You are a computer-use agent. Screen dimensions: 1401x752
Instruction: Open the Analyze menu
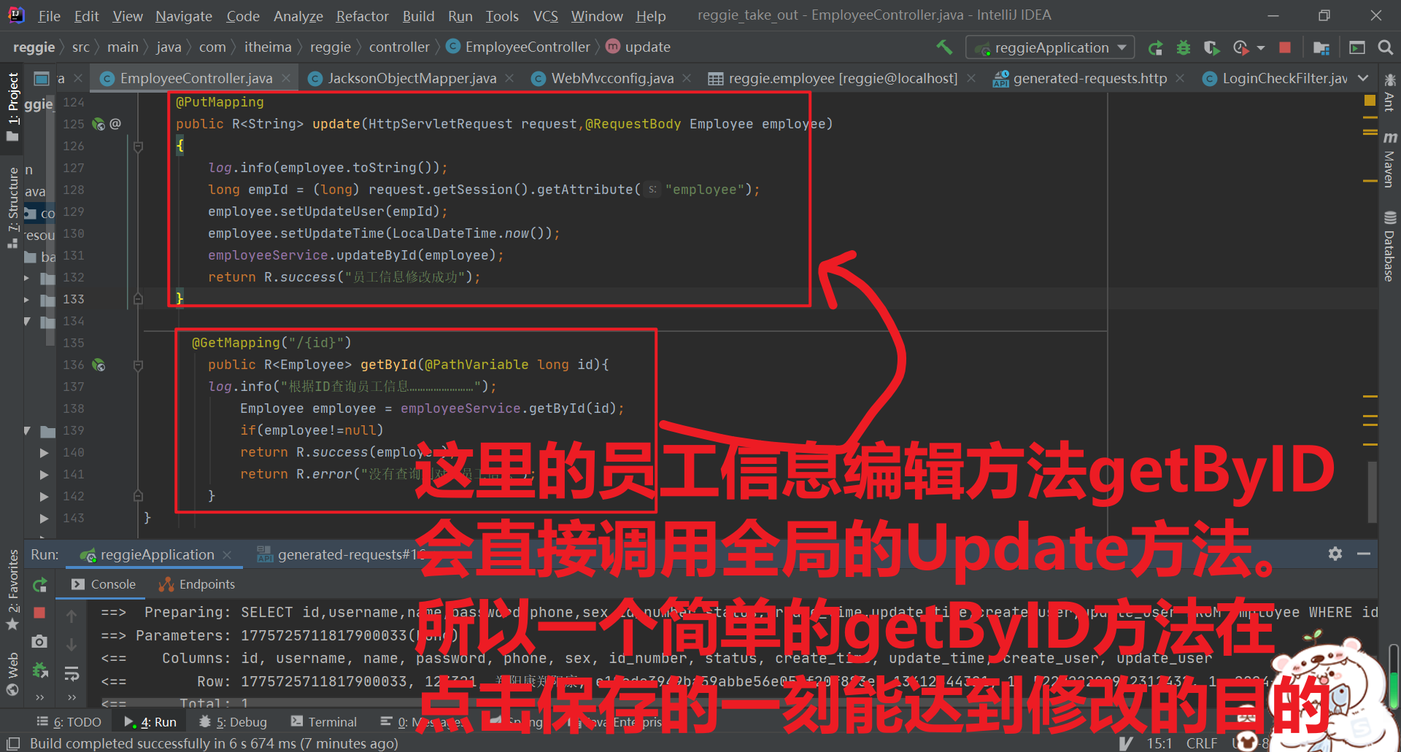click(x=298, y=15)
